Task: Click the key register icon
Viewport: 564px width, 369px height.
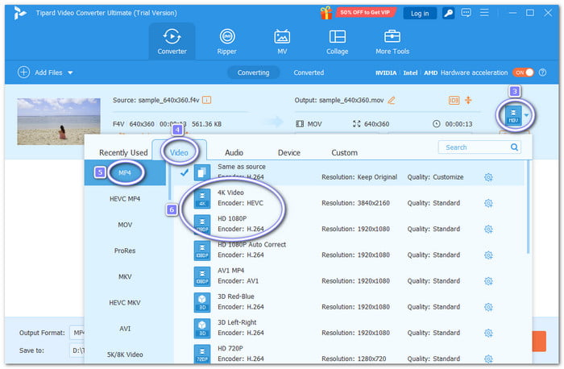Action: [x=448, y=14]
